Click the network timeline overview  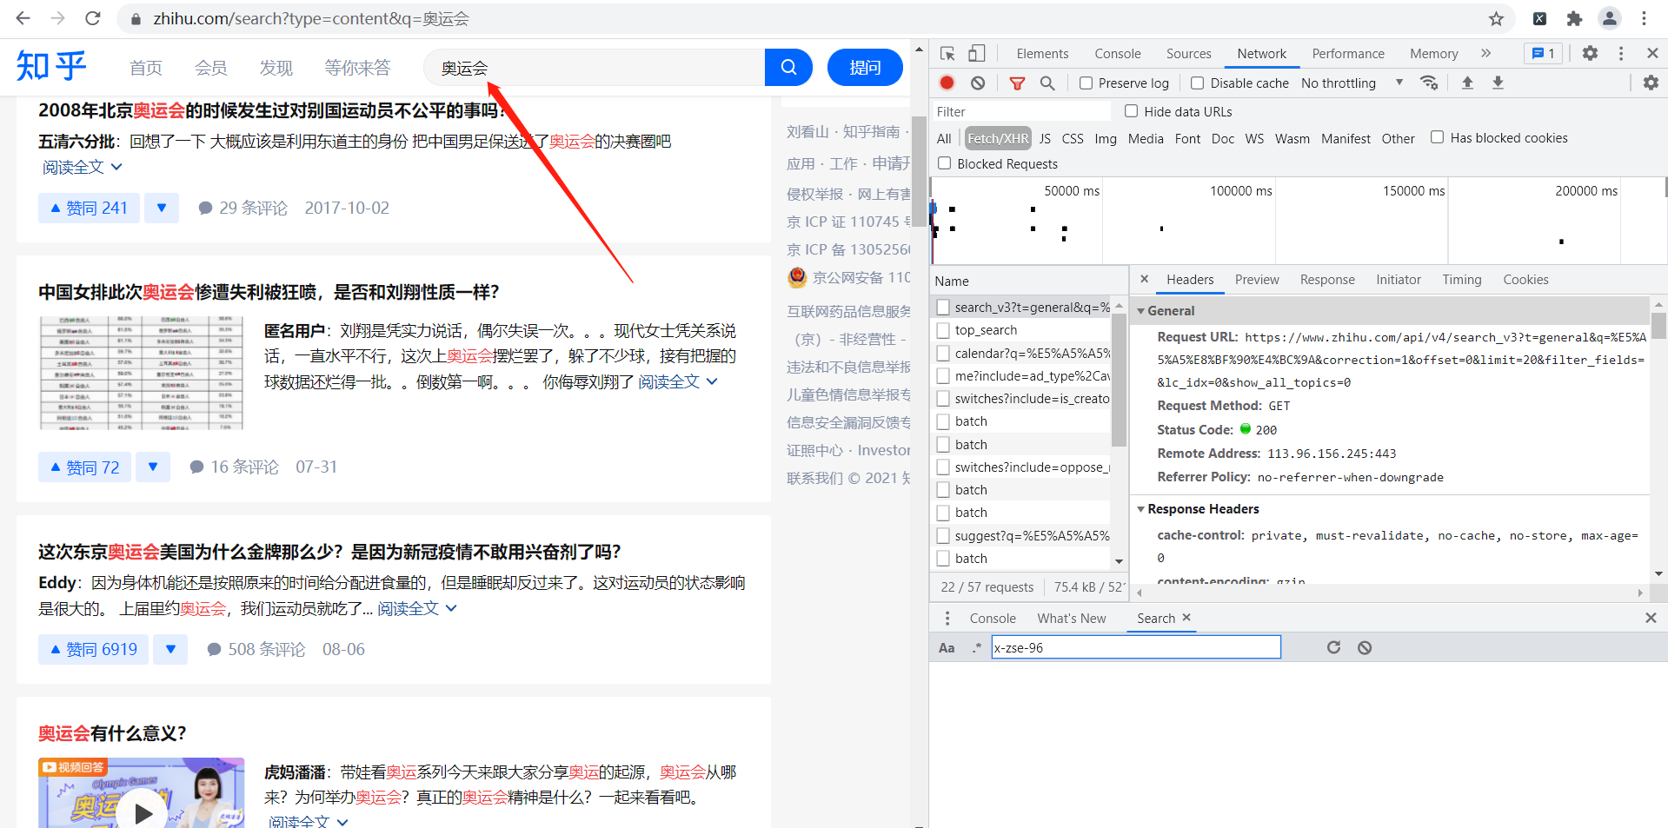tap(1299, 221)
